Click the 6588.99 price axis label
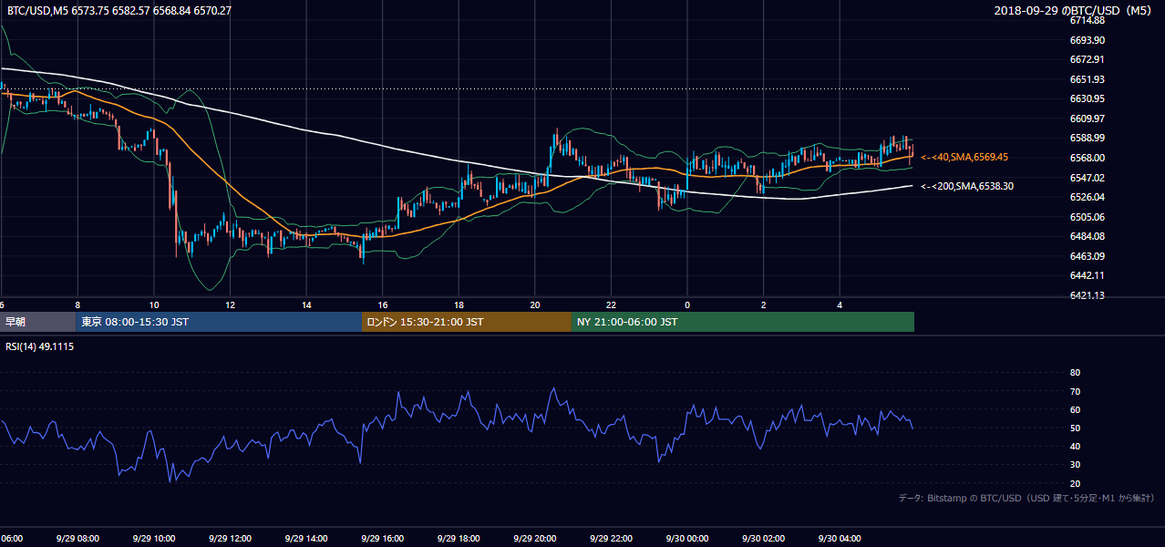The height and width of the screenshot is (547, 1165). (1088, 138)
